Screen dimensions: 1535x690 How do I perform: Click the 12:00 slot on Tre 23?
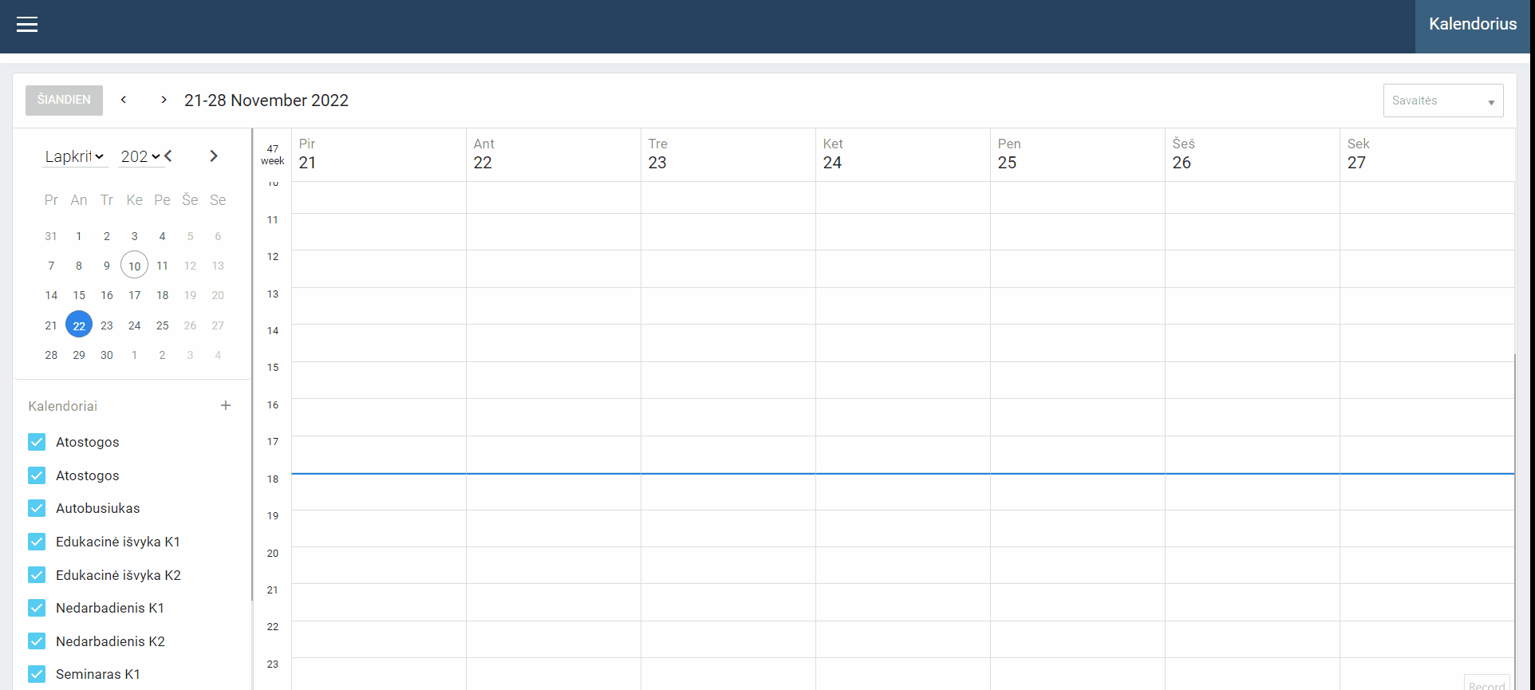click(728, 269)
